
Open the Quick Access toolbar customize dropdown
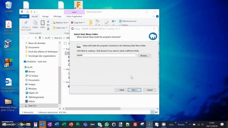(35, 12)
